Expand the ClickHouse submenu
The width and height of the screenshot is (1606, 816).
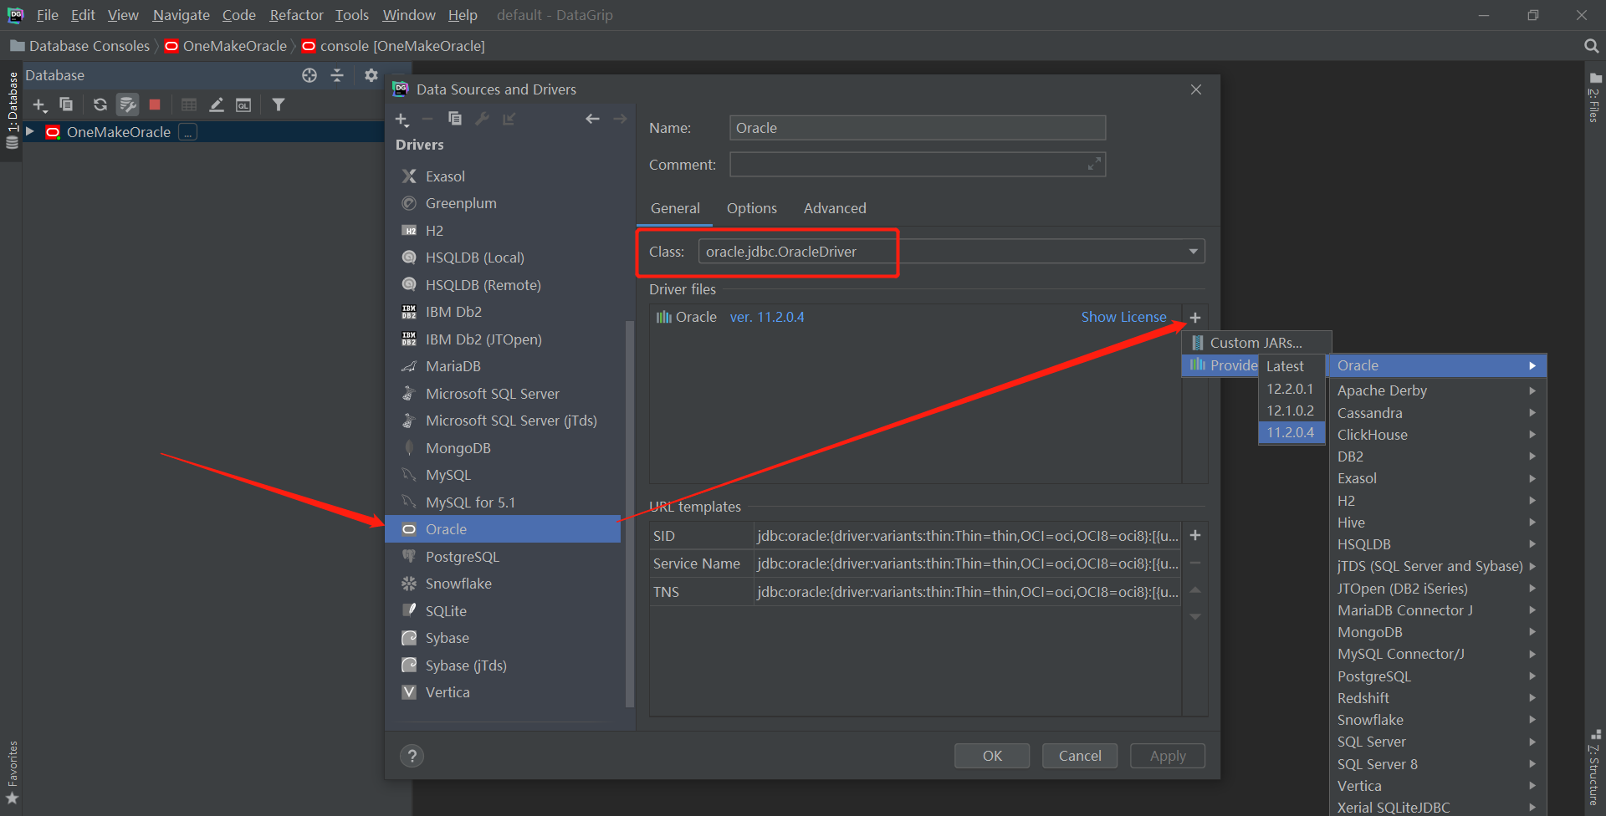[1437, 435]
